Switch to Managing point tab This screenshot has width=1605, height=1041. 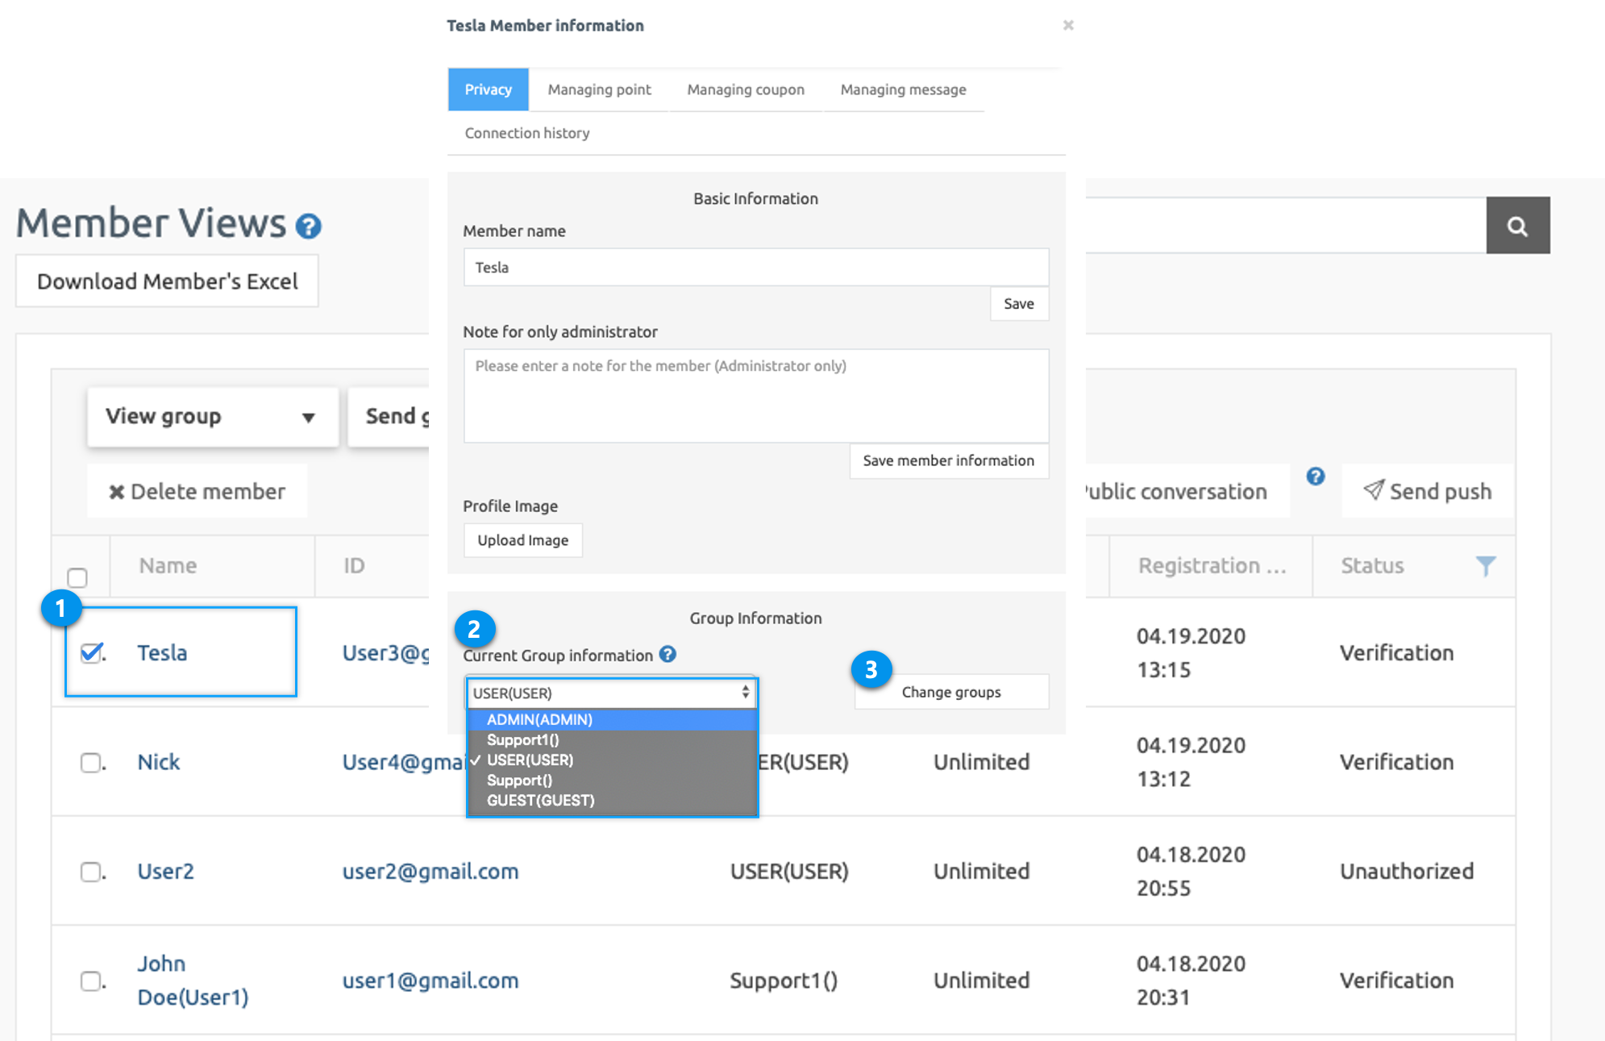[599, 90]
